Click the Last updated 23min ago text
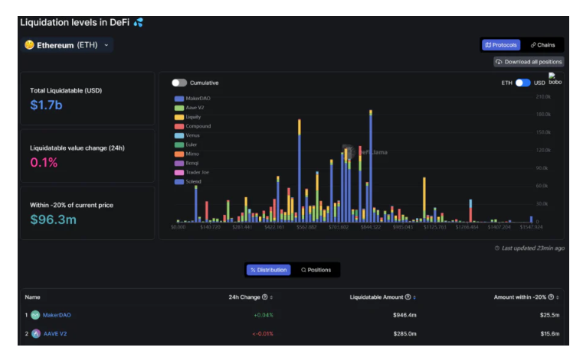 [532, 248]
